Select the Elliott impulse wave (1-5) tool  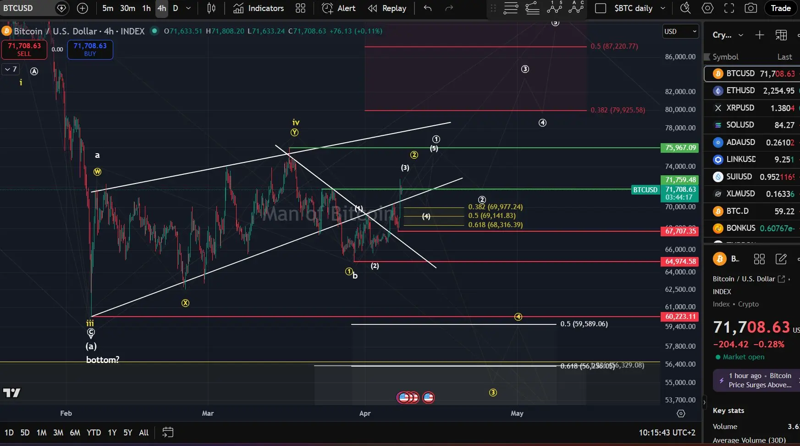(x=554, y=7)
